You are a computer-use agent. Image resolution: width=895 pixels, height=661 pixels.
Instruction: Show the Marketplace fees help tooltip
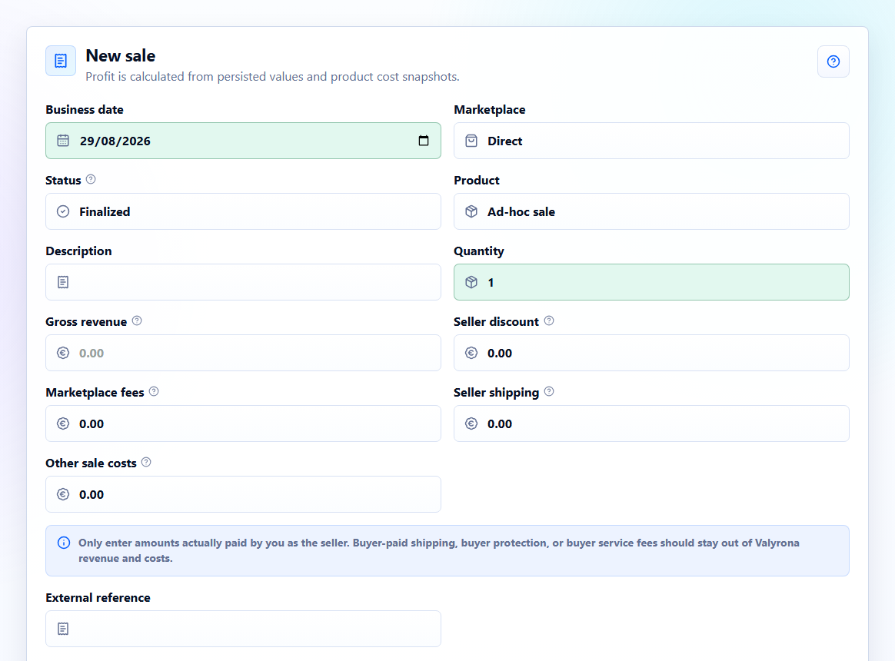tap(154, 391)
